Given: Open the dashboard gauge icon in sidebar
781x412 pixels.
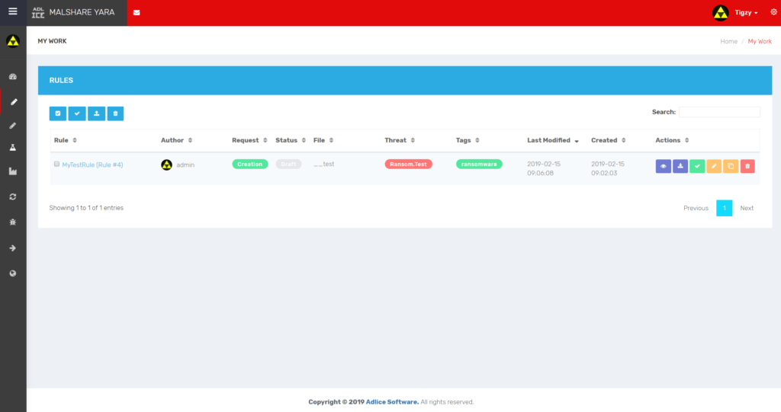Looking at the screenshot, I should tap(13, 77).
